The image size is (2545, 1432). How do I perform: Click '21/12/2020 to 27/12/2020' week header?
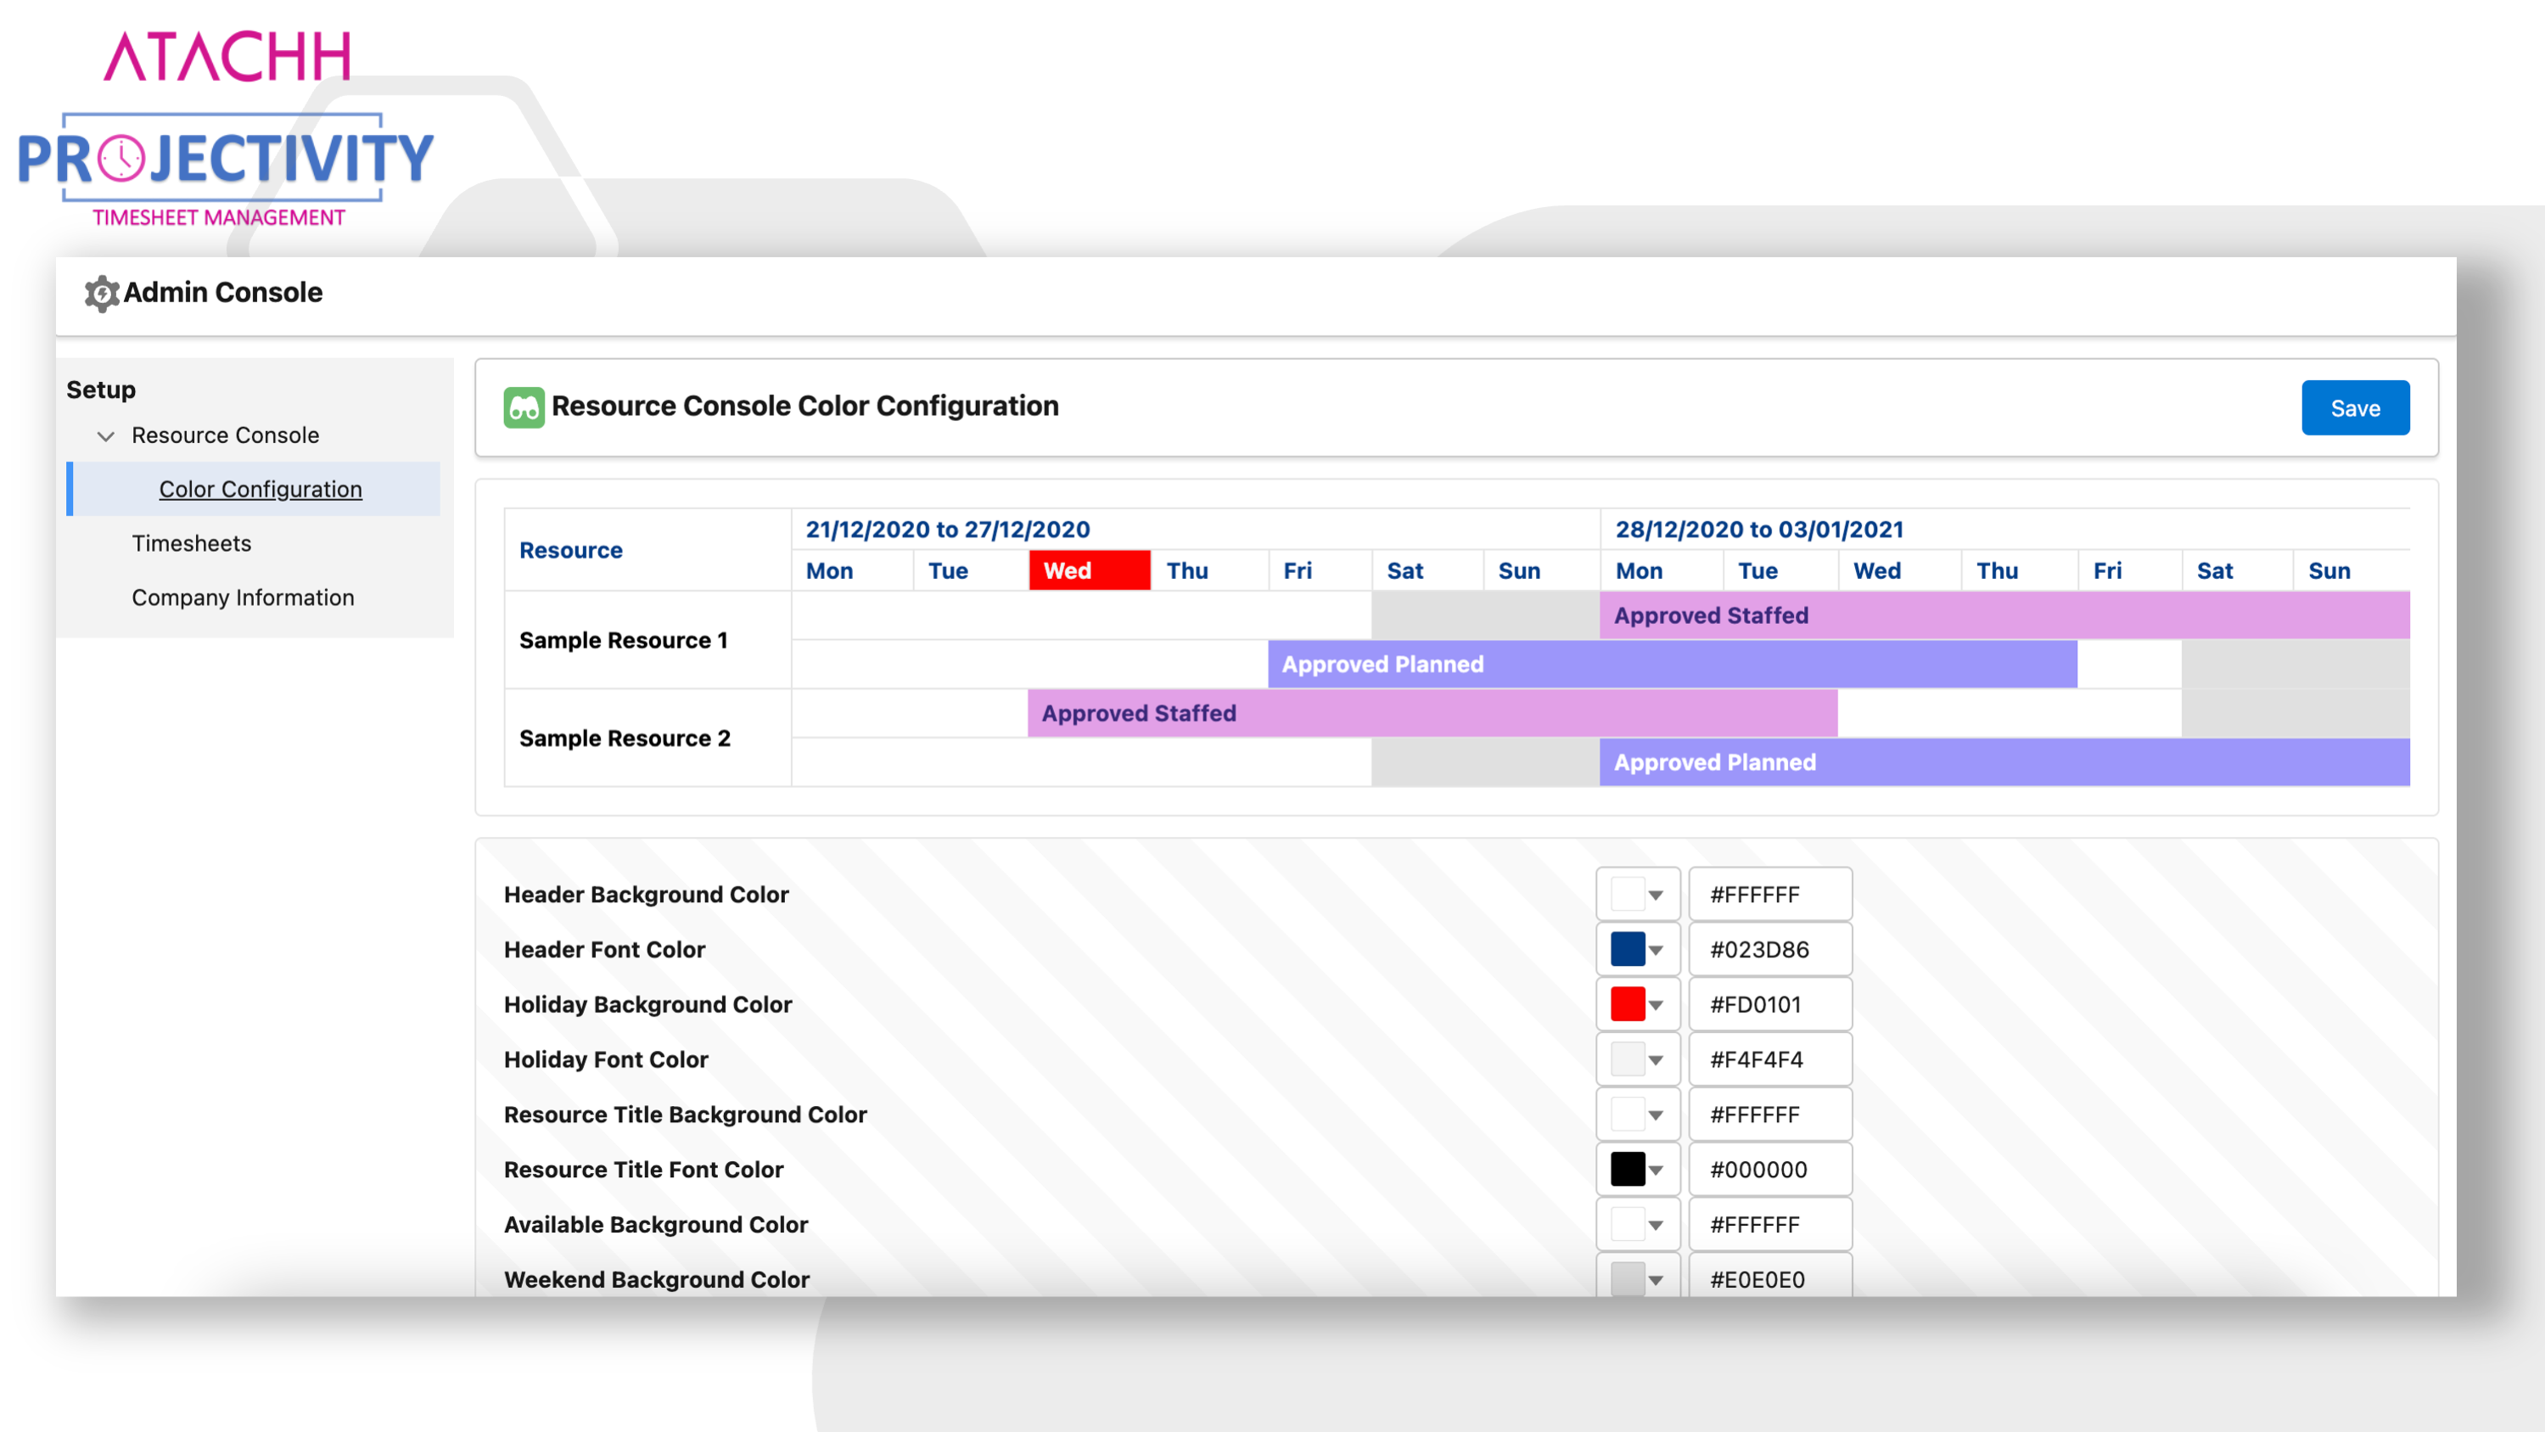(1196, 530)
